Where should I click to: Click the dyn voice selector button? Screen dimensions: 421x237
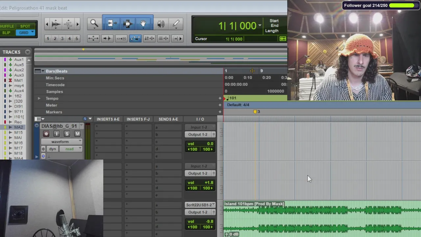53,149
